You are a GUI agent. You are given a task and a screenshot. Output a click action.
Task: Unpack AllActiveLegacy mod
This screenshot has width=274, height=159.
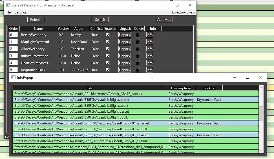tap(125, 49)
